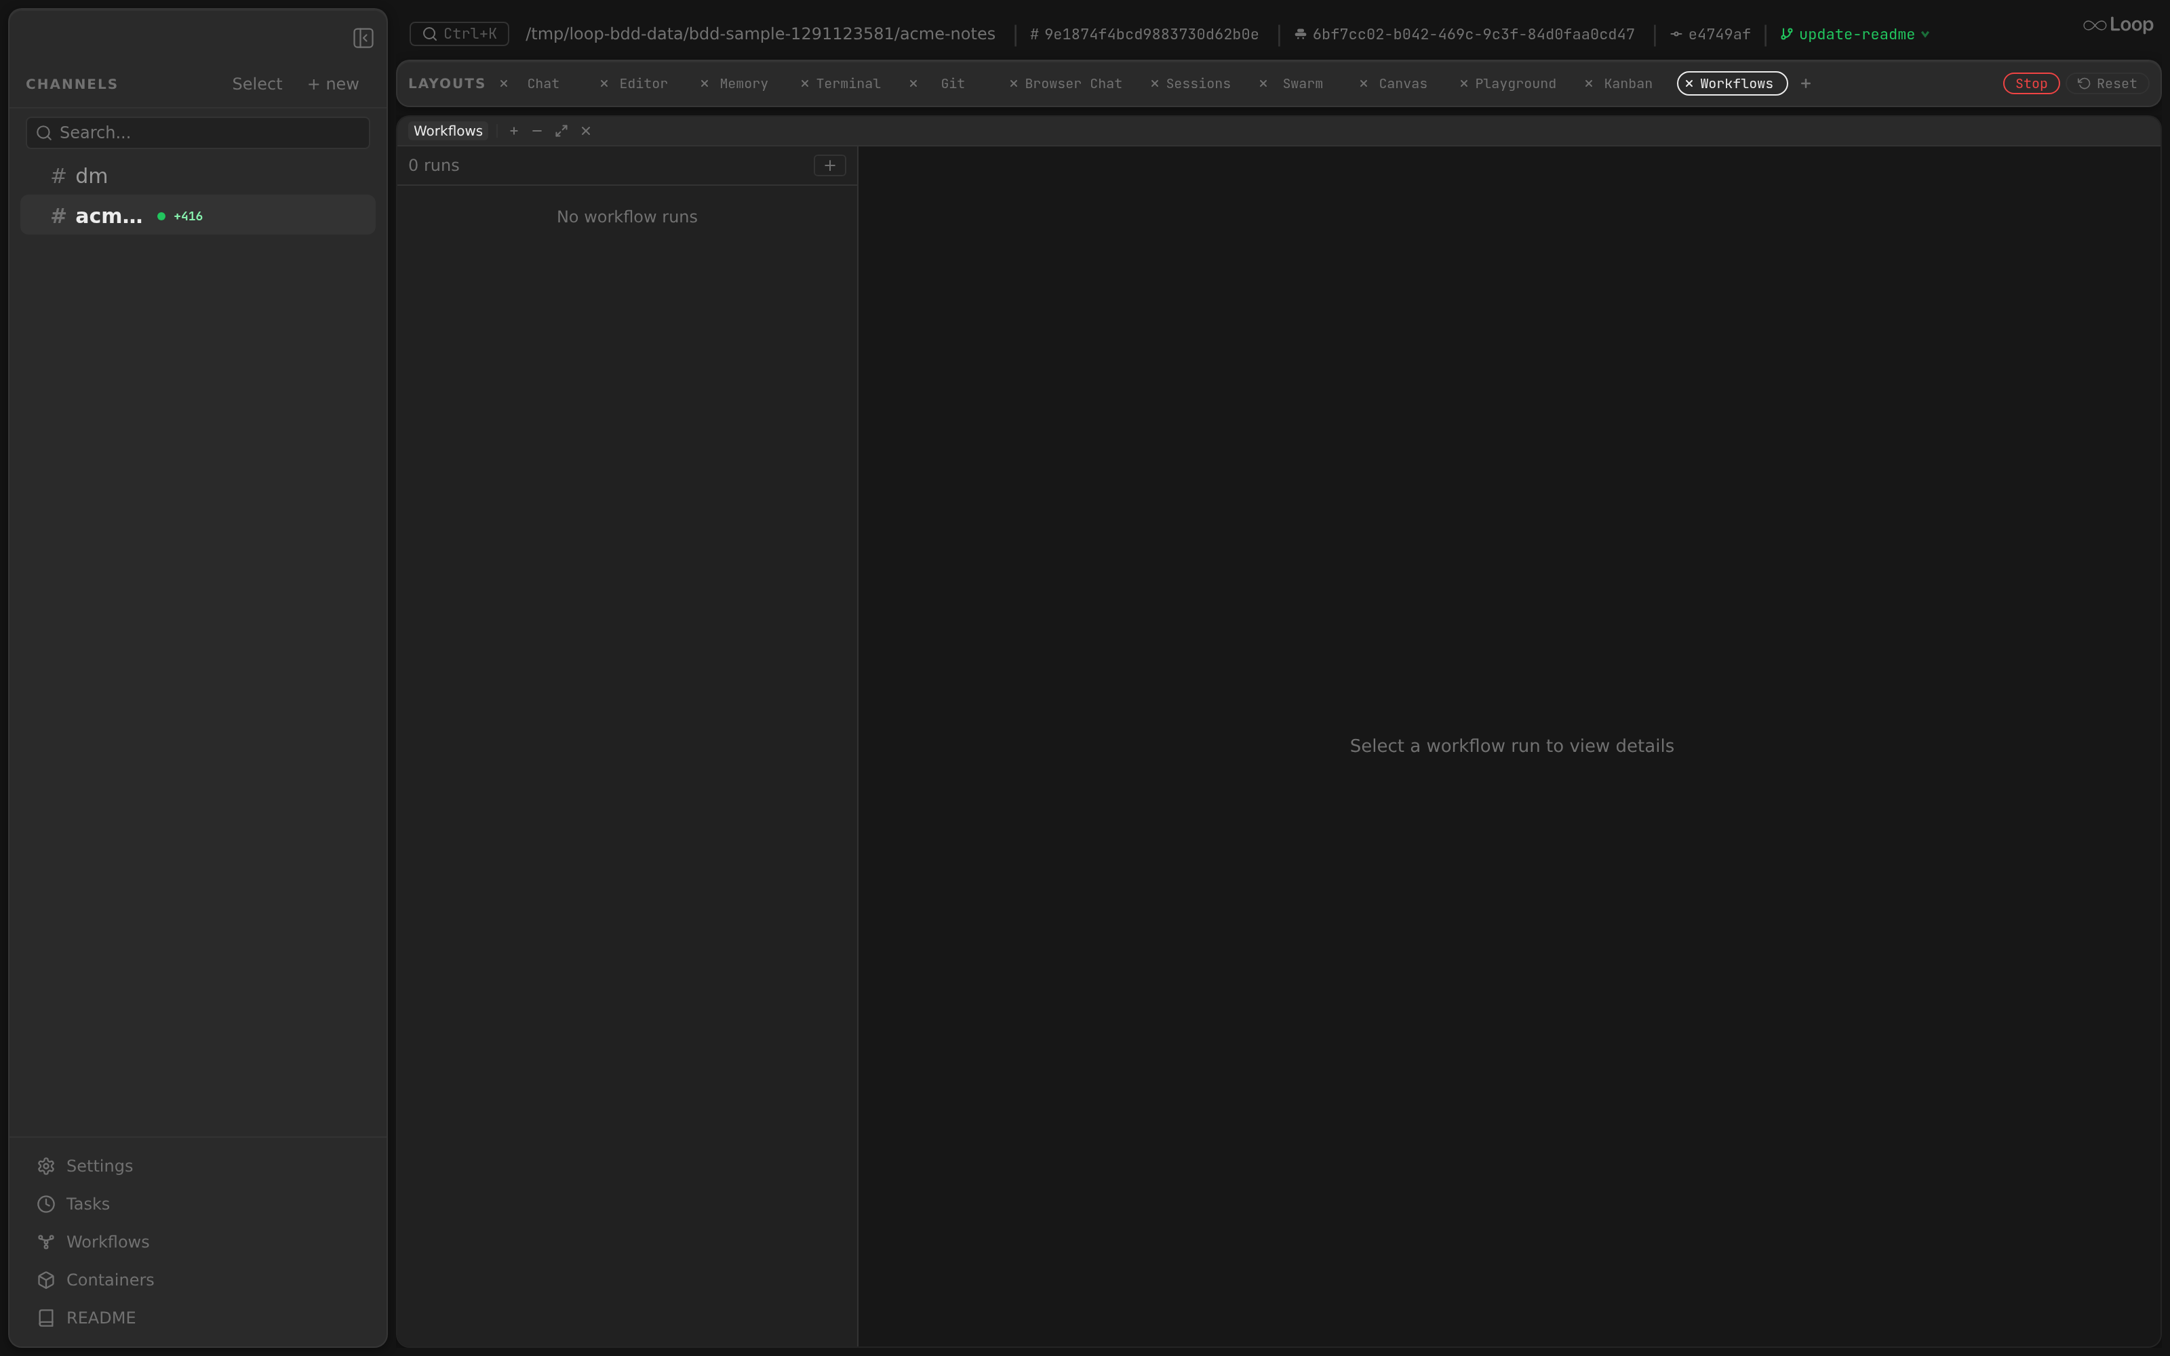Image resolution: width=2170 pixels, height=1356 pixels.
Task: Switch to the Editor layout tab
Action: (x=643, y=83)
